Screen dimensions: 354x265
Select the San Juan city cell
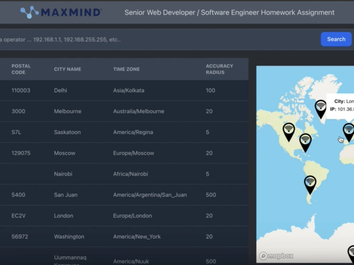[x=66, y=195]
